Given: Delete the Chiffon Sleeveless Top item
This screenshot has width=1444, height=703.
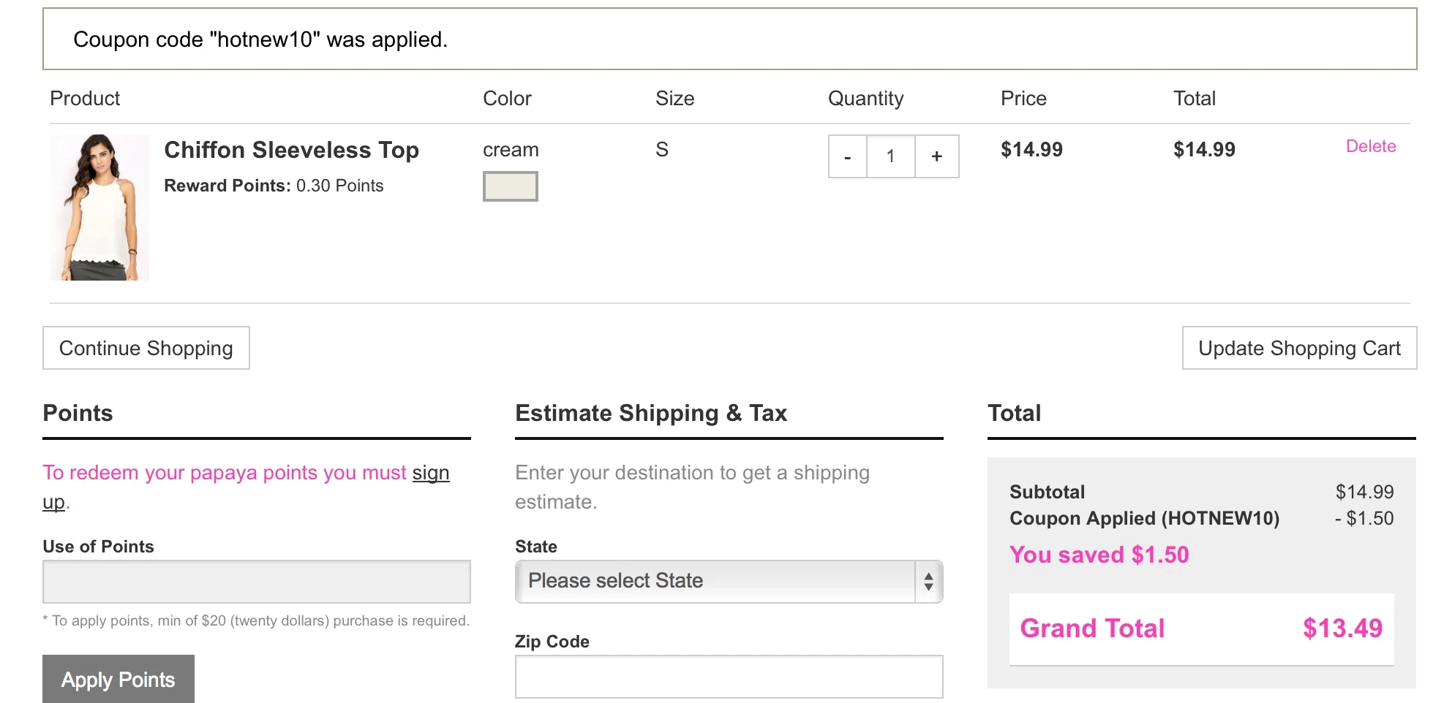Looking at the screenshot, I should click(1371, 146).
